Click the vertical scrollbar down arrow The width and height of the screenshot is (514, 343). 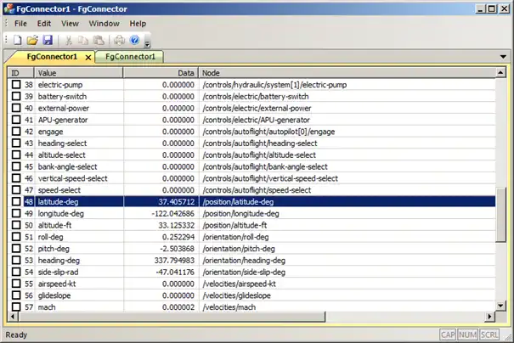click(500, 306)
